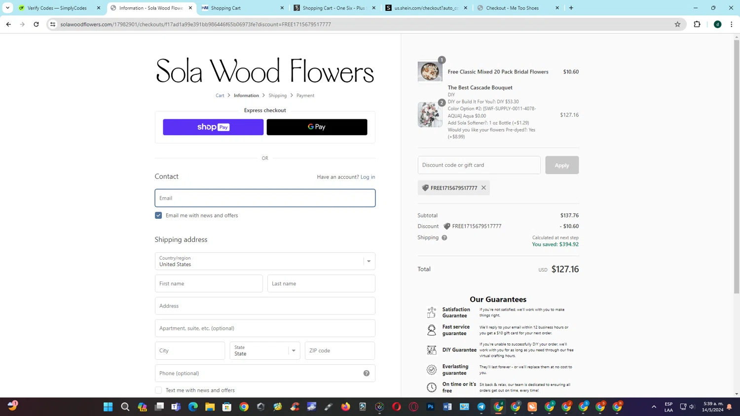Open the Windows Start menu

coord(108,407)
